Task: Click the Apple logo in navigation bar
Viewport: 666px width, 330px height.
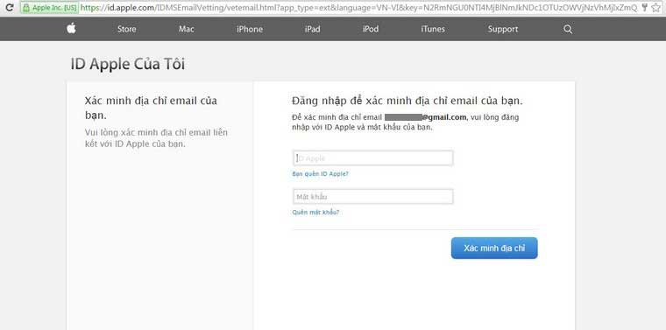Action: click(71, 29)
